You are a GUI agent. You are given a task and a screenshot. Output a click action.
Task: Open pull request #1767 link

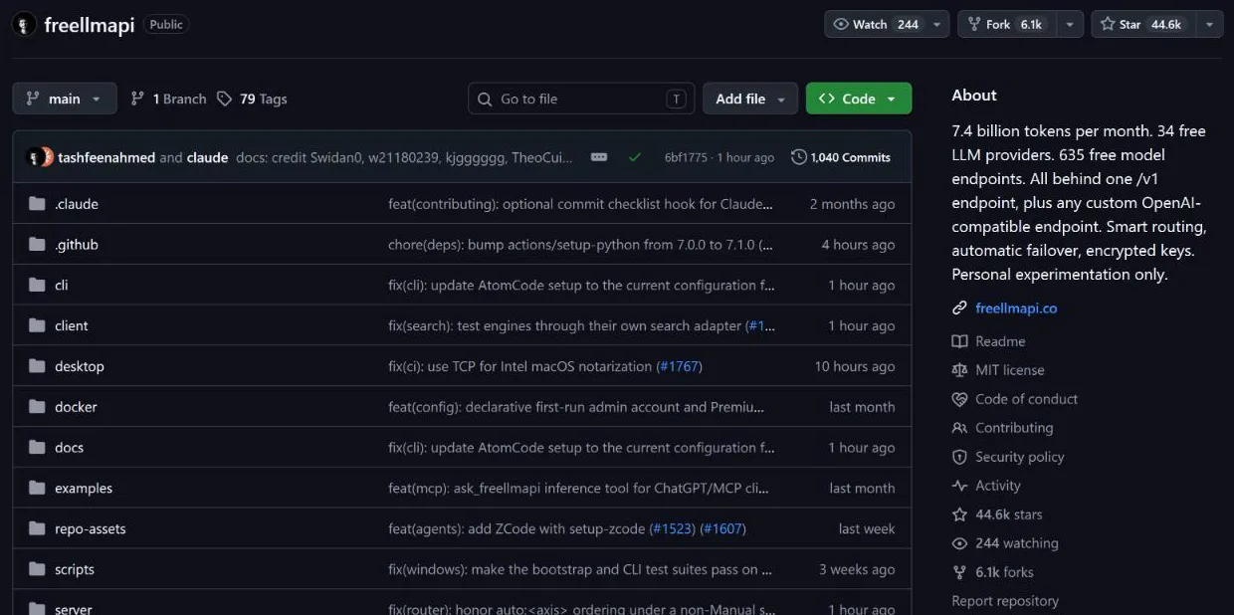[x=680, y=366]
